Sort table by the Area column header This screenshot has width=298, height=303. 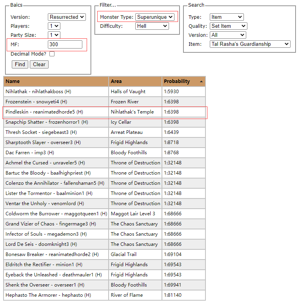135,81
